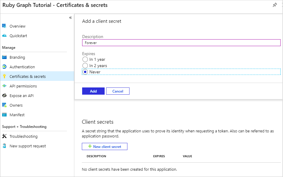
Task: Open the Owners menu item
Action: pos(16,105)
